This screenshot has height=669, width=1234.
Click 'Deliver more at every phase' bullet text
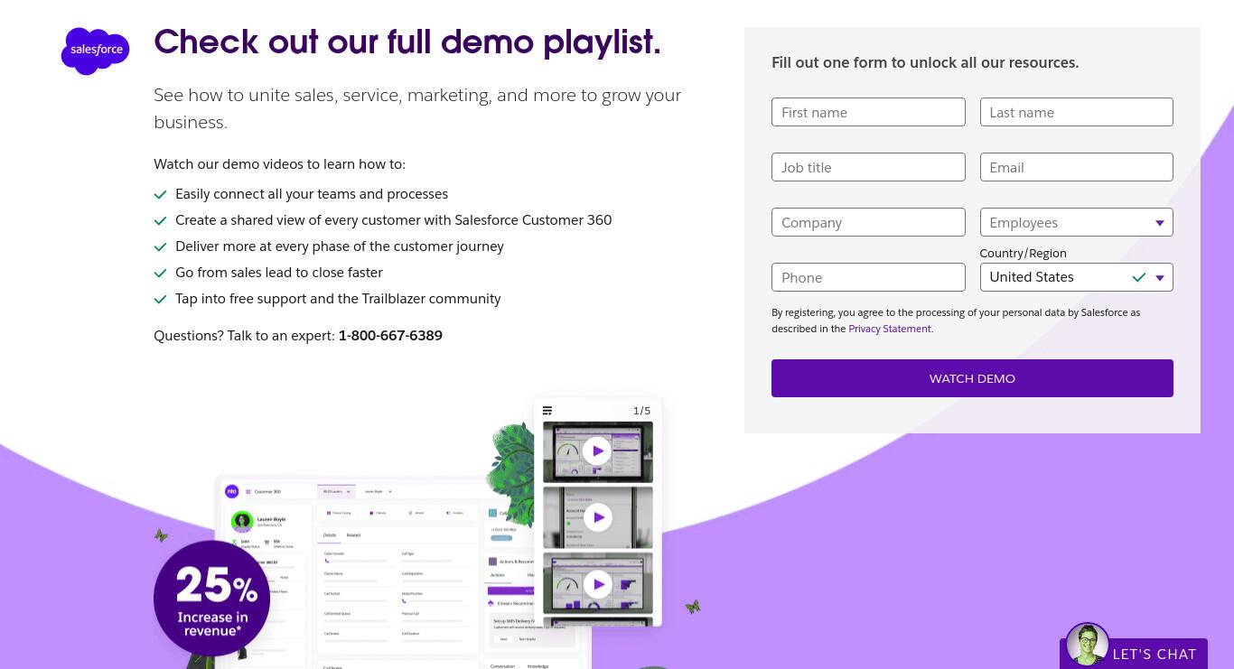pyautogui.click(x=340, y=246)
